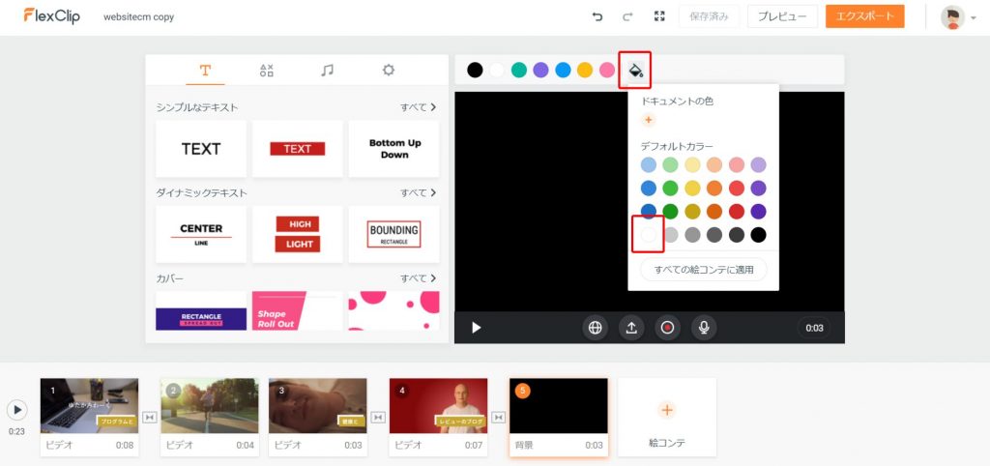Open fullscreen view icon in header
Image resolution: width=990 pixels, height=466 pixels.
[x=659, y=16]
